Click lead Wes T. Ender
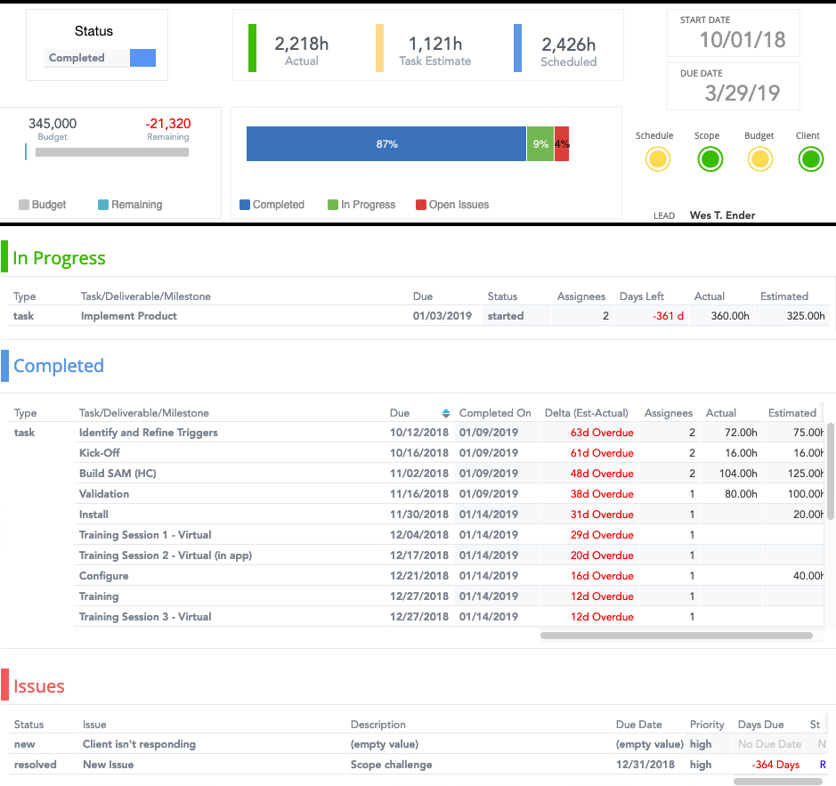 (721, 215)
